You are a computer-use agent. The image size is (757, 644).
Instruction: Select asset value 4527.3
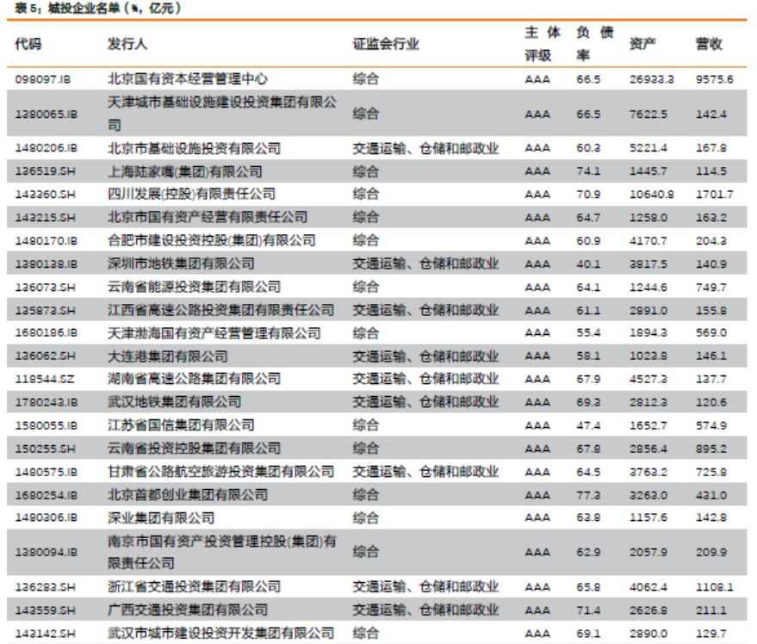click(x=648, y=379)
